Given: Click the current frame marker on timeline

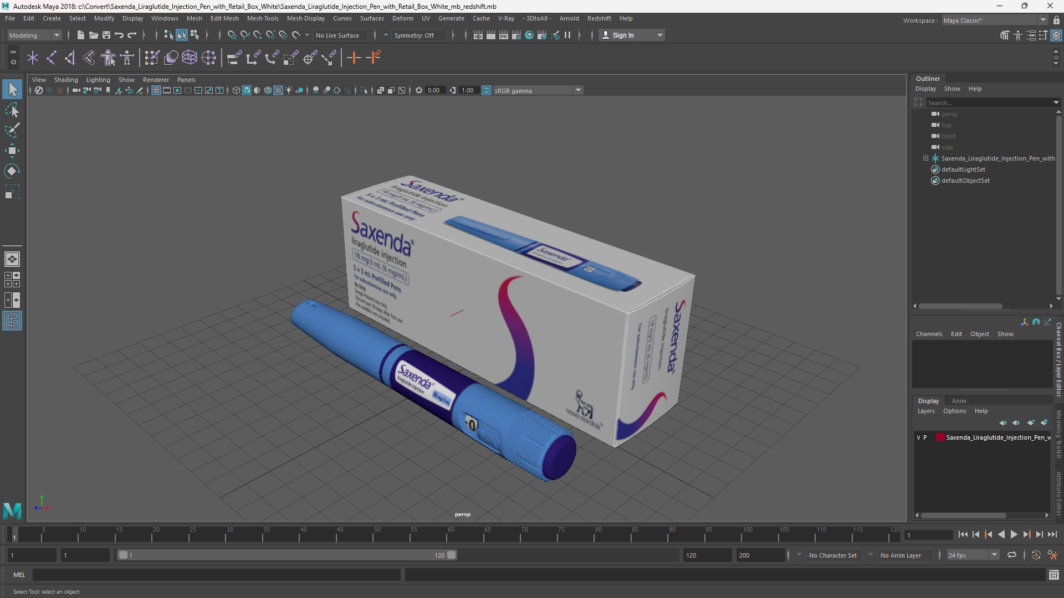Looking at the screenshot, I should click(x=14, y=535).
